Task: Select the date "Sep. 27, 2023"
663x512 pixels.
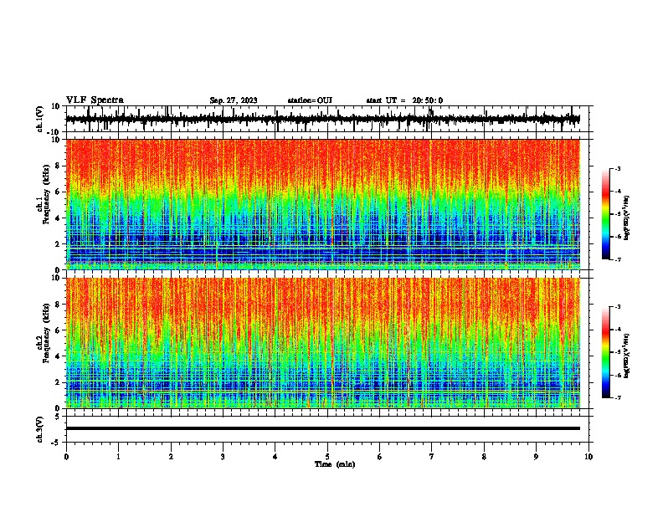Action: click(234, 100)
